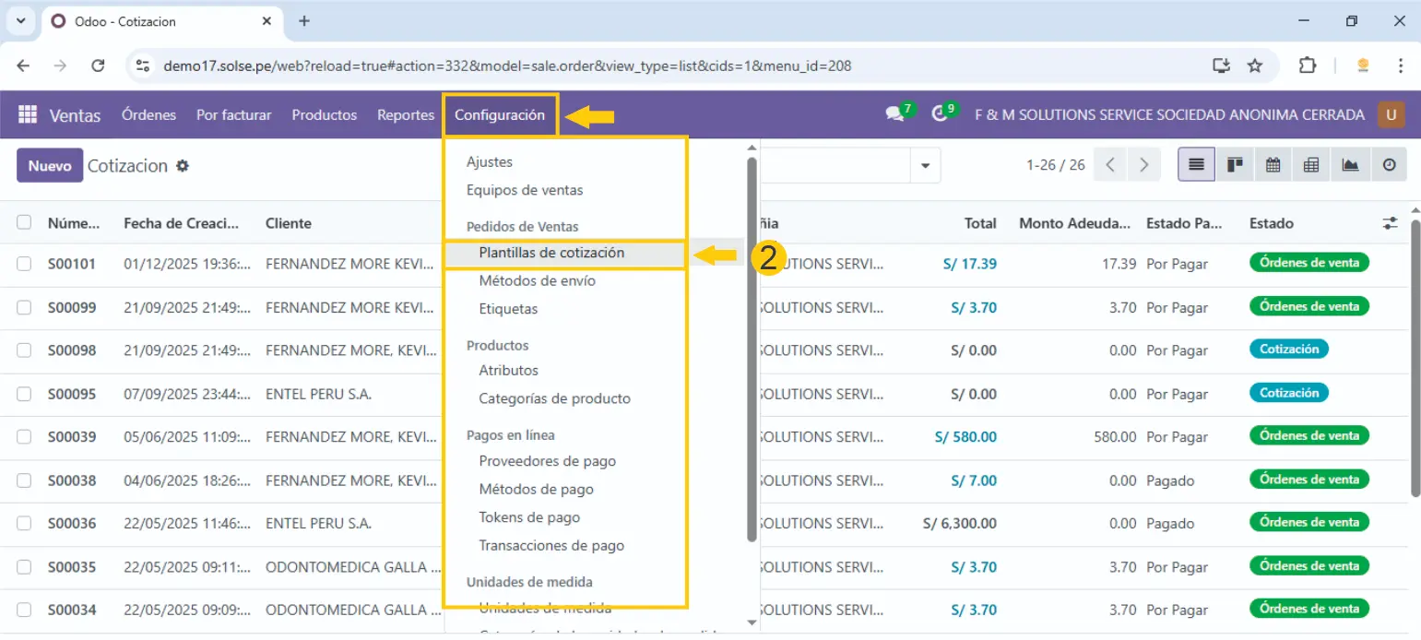Open the conversations chat icon with badge 7
This screenshot has height=640, width=1421.
894,114
